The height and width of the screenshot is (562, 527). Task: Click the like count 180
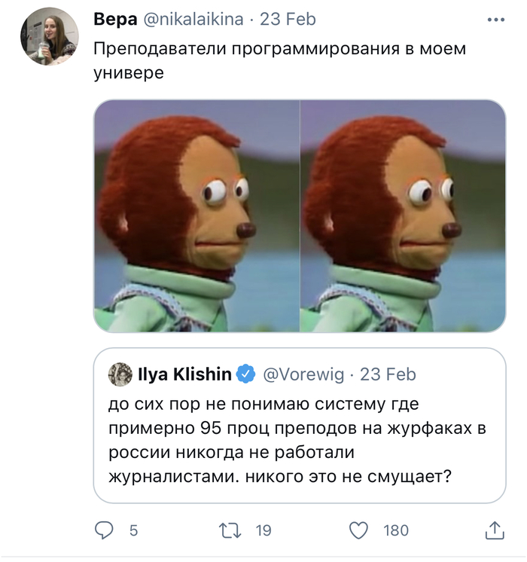[396, 531]
